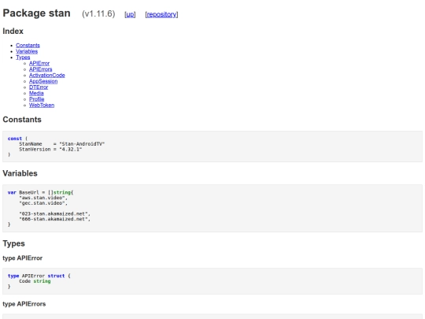Viewport: 425px width, 319px height.
Task: Click the 'Package stan' page title
Action: coord(36,13)
